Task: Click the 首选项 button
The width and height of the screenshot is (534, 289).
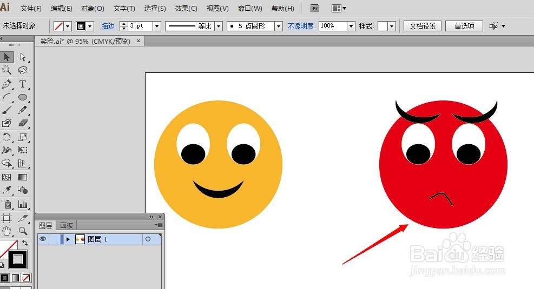Action: 464,26
